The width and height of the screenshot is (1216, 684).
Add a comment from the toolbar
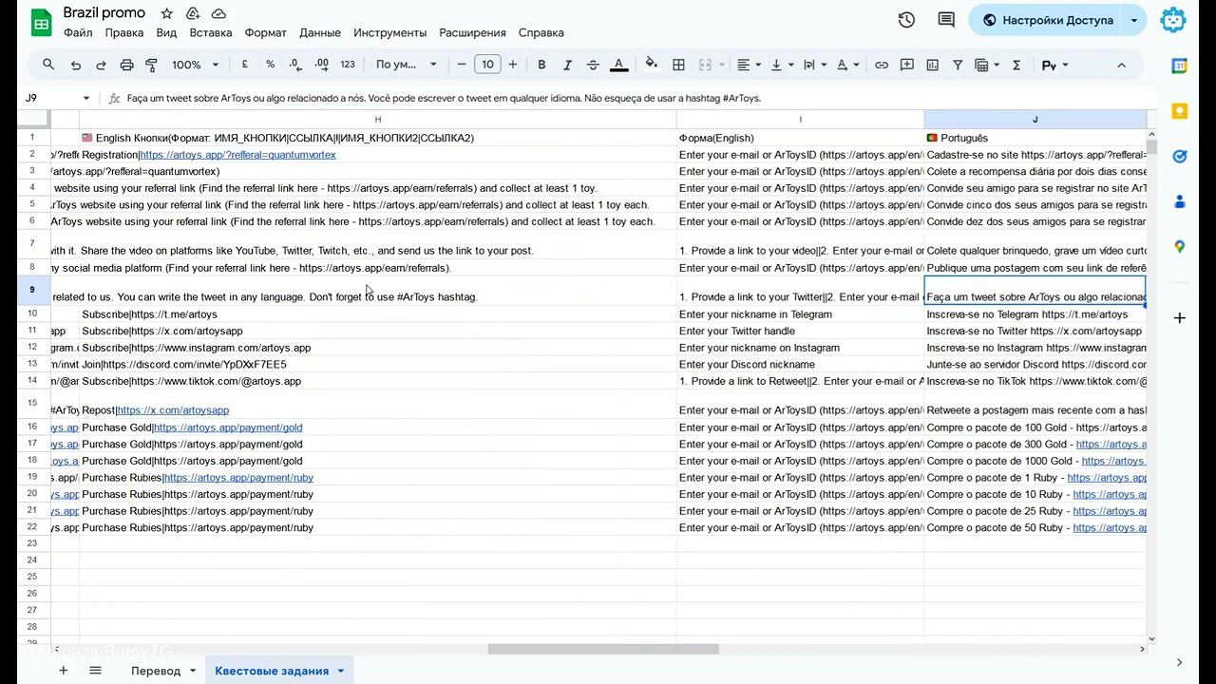(907, 65)
